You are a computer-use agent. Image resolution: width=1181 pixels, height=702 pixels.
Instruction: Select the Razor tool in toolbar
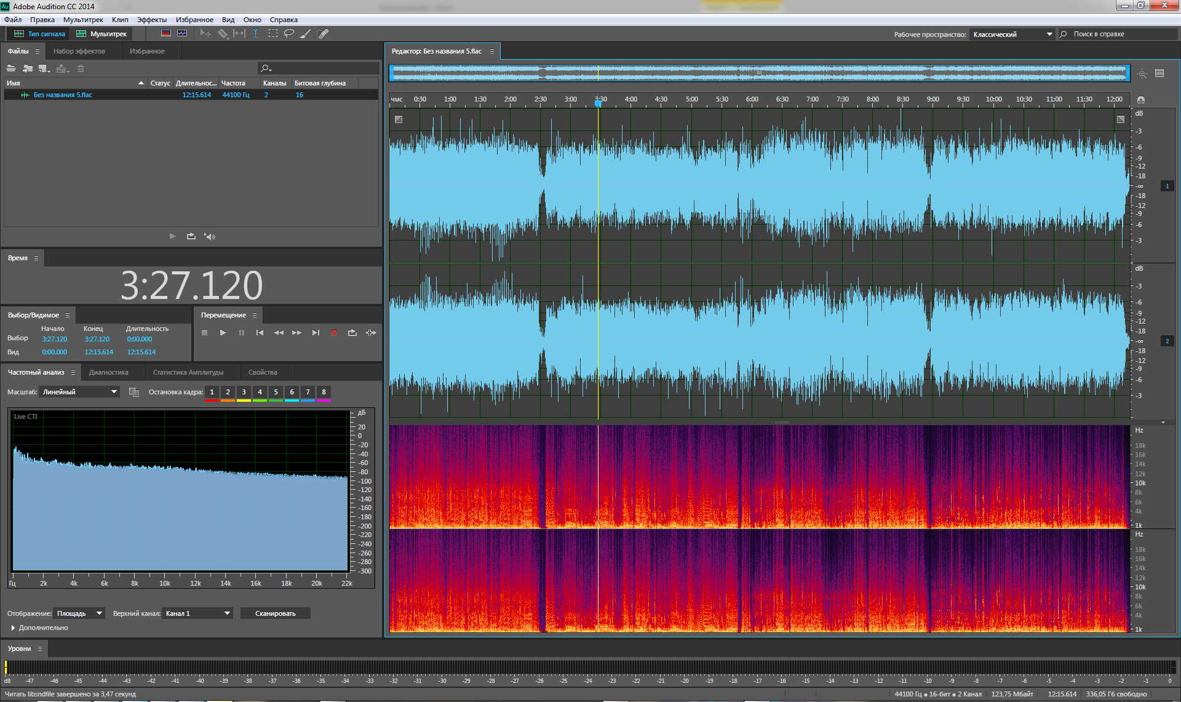pos(223,34)
